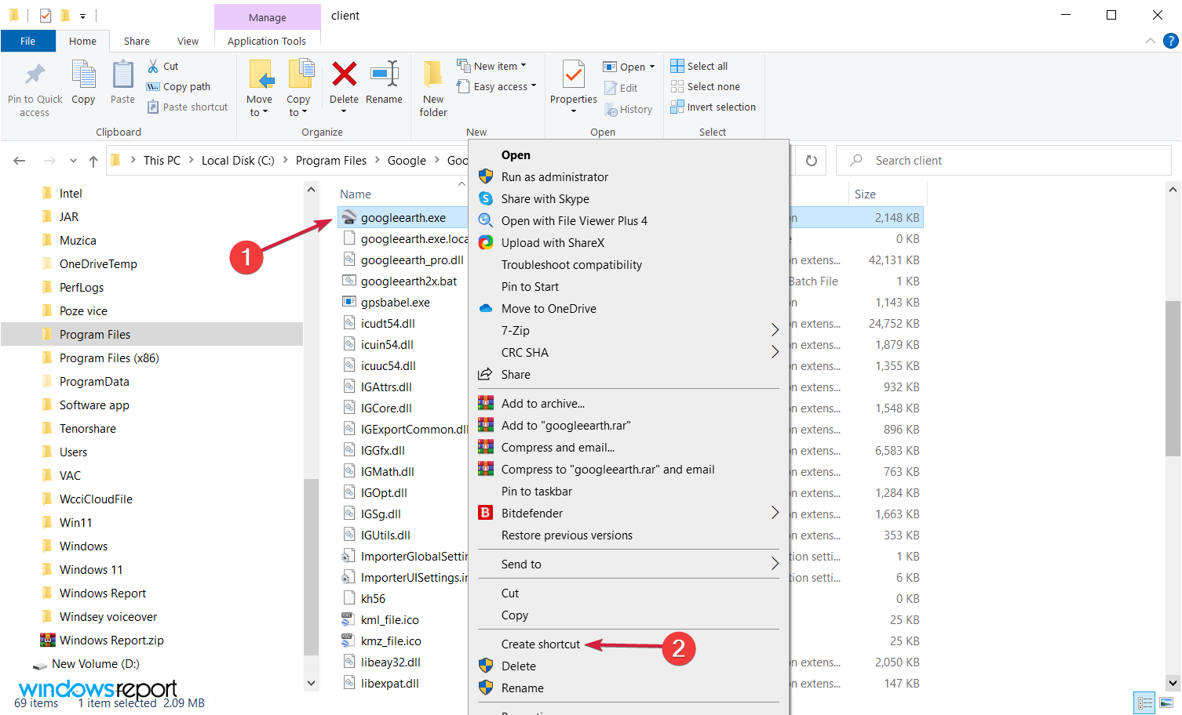Click Copy path in ribbon

point(178,86)
